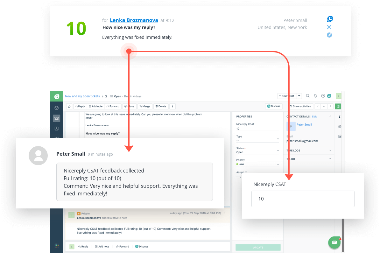The width and height of the screenshot is (380, 253).
Task: Expand the To-Do section
Action: (x=309, y=159)
